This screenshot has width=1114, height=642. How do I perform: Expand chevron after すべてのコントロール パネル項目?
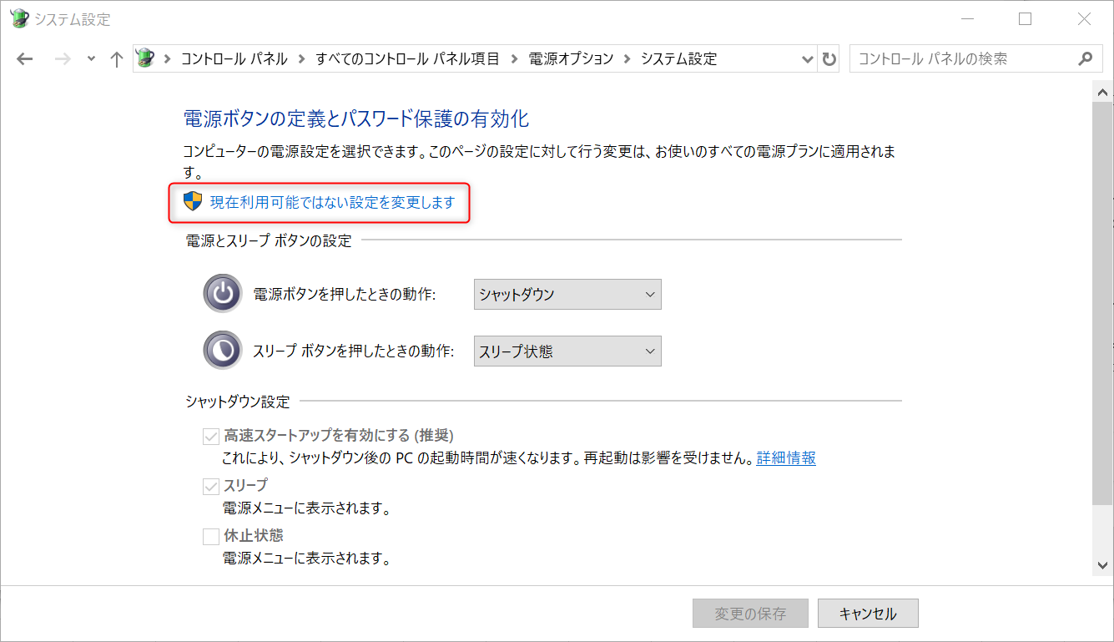coord(514,59)
